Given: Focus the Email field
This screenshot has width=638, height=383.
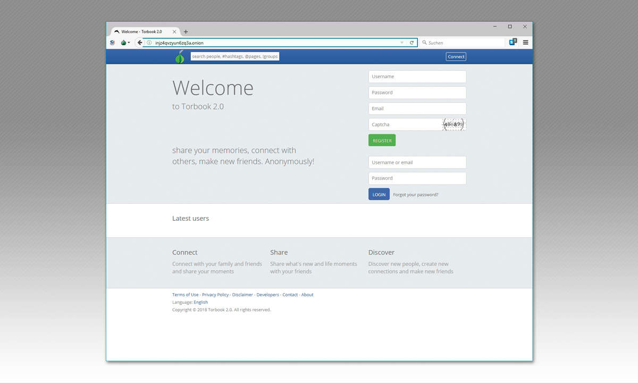Looking at the screenshot, I should click(417, 109).
